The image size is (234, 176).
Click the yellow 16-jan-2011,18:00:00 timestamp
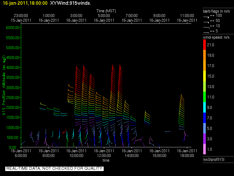(x=25, y=3)
